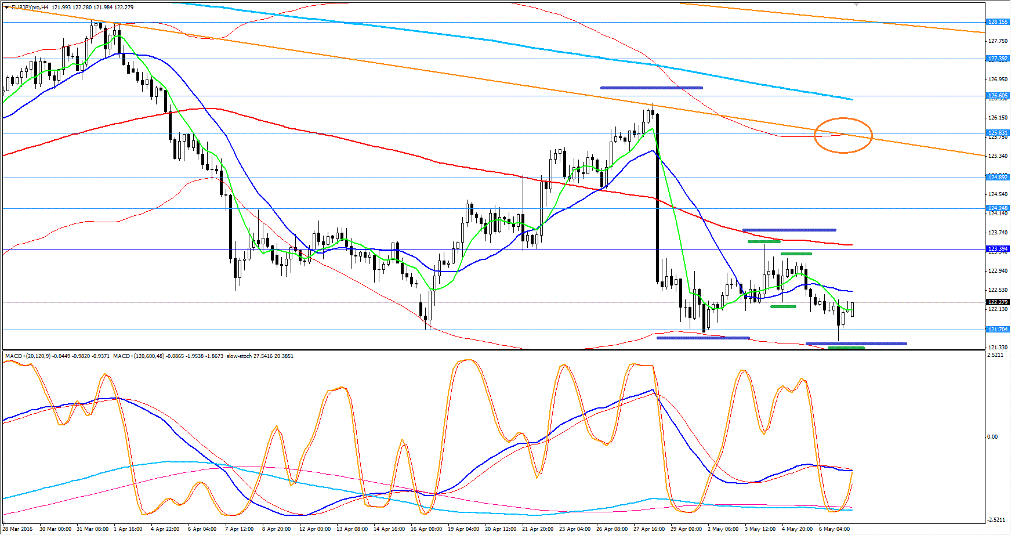This screenshot has height=535, width=1011.
Task: Click the slow-stoch indicator label
Action: tap(239, 356)
